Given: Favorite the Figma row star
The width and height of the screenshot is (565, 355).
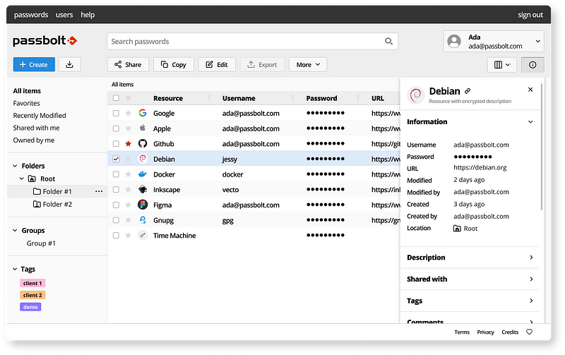Looking at the screenshot, I should click(x=129, y=205).
